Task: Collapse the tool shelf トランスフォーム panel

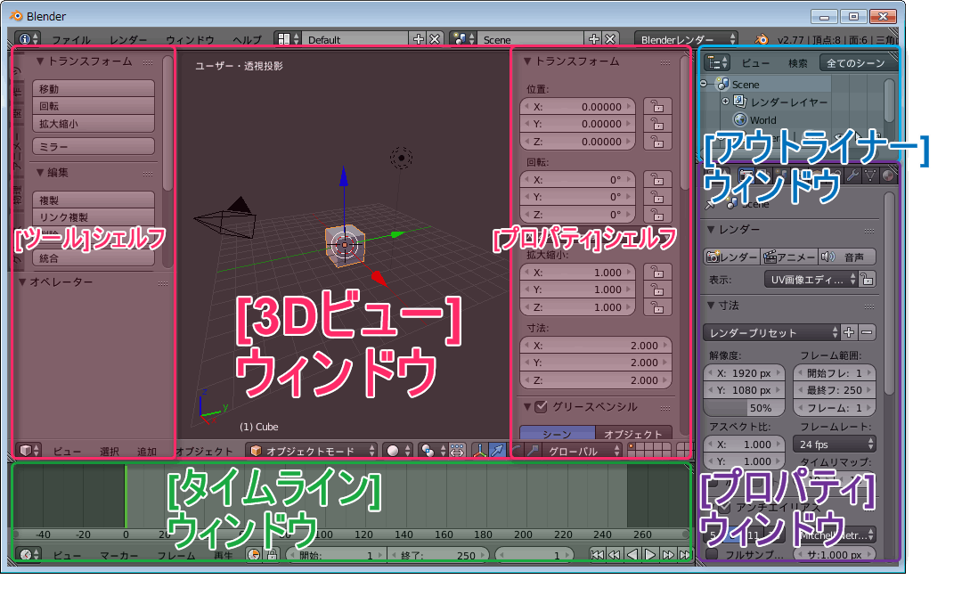Action: point(39,61)
